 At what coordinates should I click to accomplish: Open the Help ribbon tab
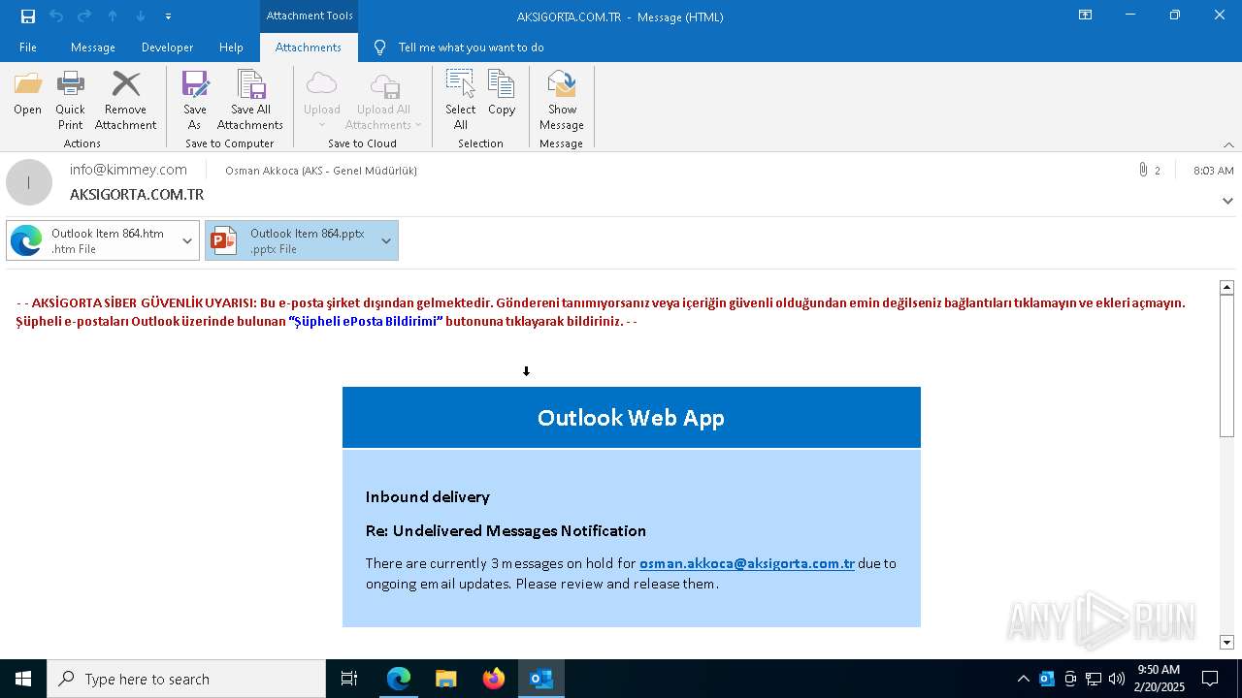point(231,48)
